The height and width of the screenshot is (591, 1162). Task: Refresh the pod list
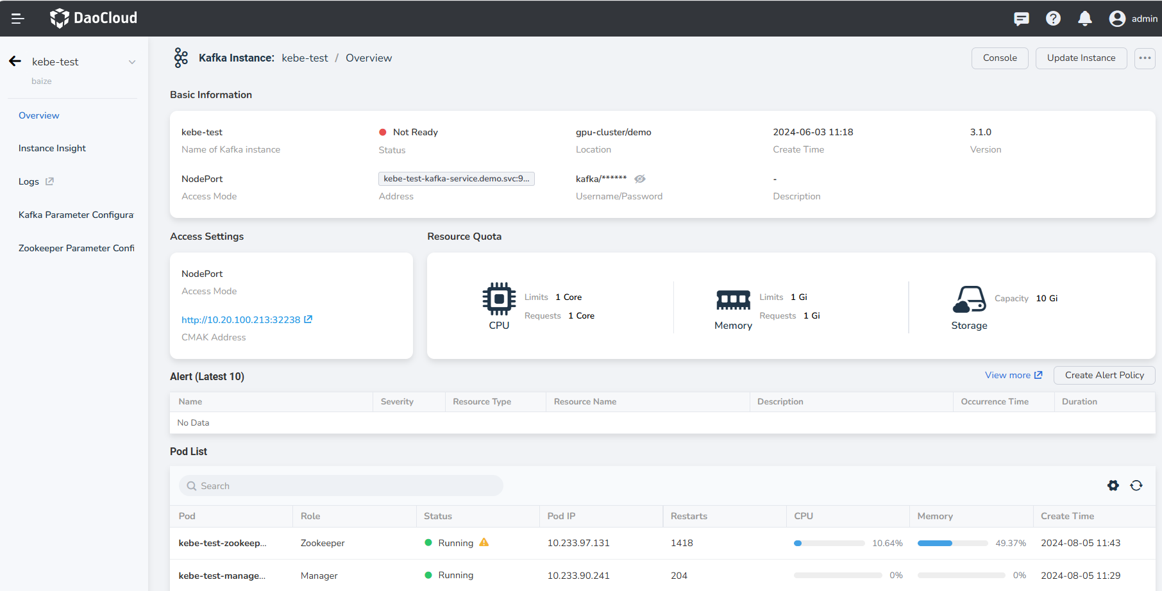[1136, 486]
